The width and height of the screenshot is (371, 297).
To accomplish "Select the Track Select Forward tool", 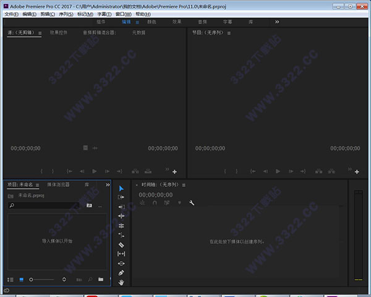I will pyautogui.click(x=121, y=197).
